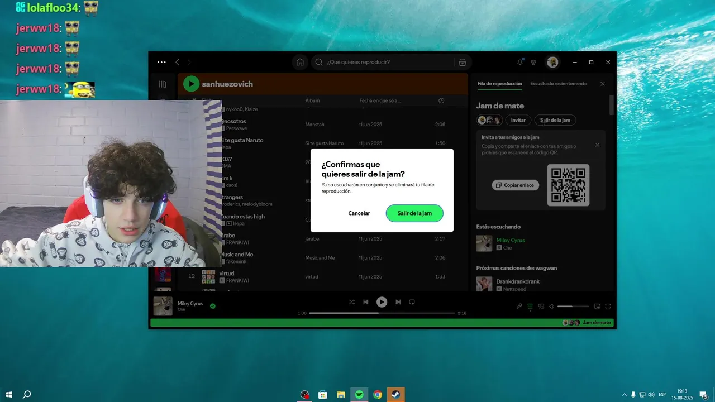This screenshot has height=402, width=715.
Task: Open the notifications bell
Action: (520, 62)
